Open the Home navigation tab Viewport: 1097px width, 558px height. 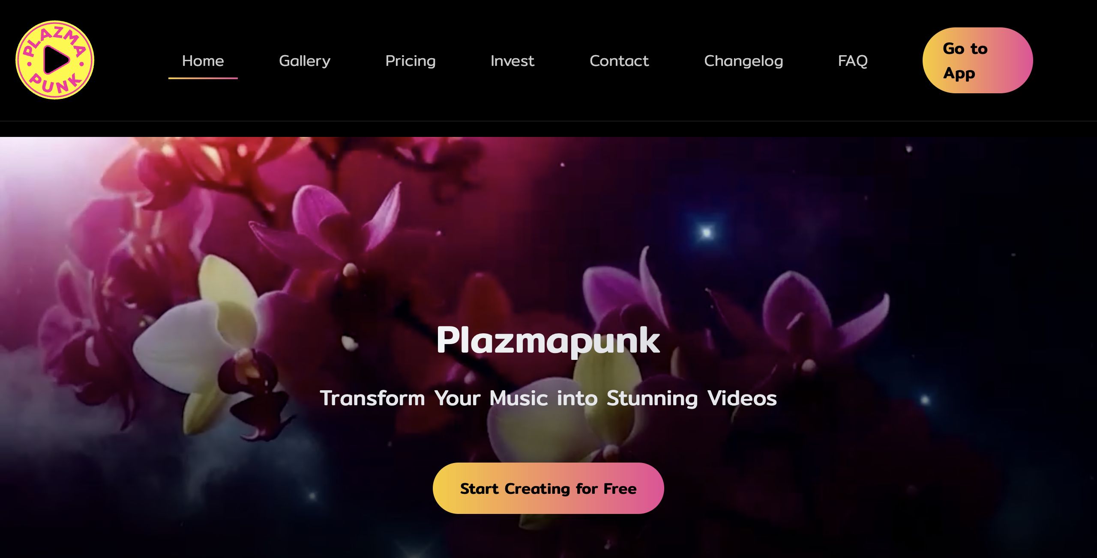(x=203, y=61)
